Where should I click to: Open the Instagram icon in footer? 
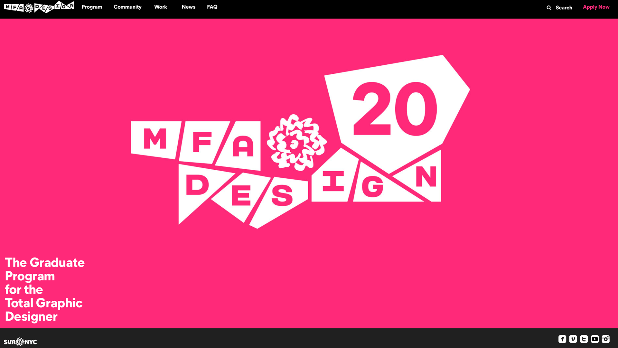tap(606, 339)
